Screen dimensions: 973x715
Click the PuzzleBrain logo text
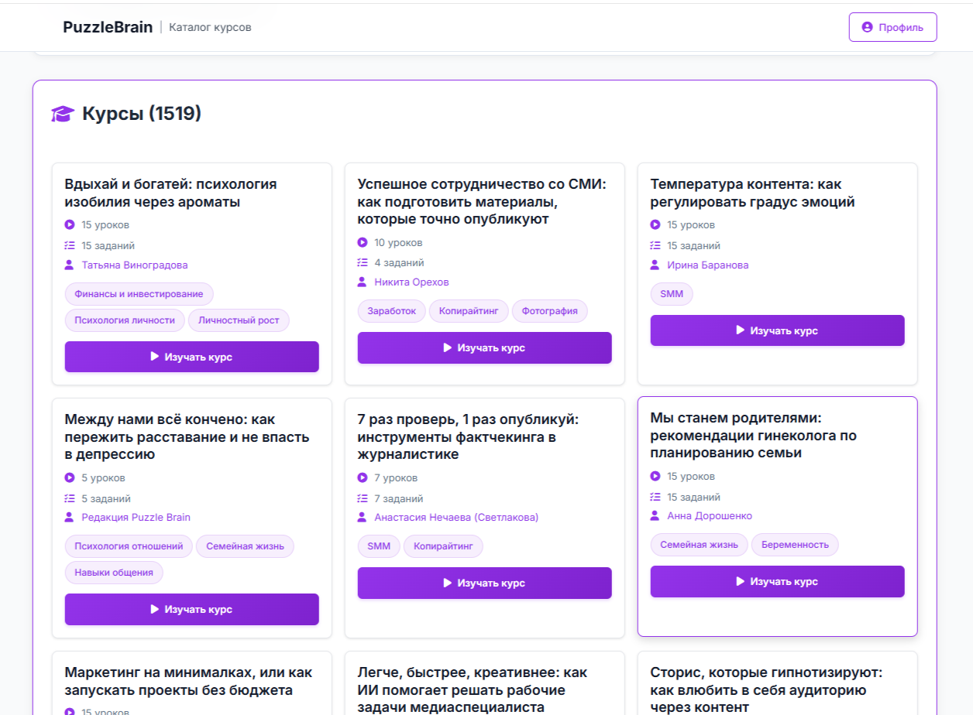click(x=108, y=26)
